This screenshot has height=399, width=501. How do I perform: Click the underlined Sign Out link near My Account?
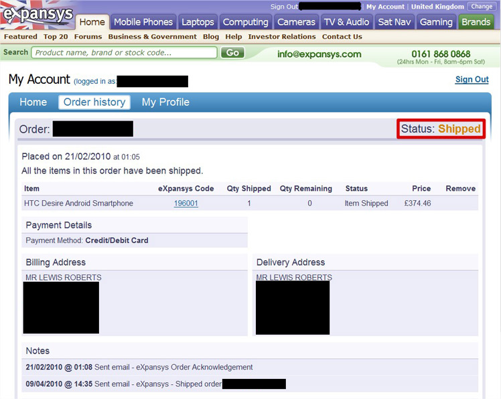[x=472, y=80]
